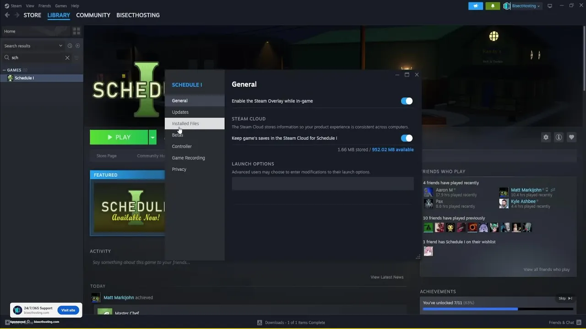
Task: Open the Store Page link
Action: 106,156
